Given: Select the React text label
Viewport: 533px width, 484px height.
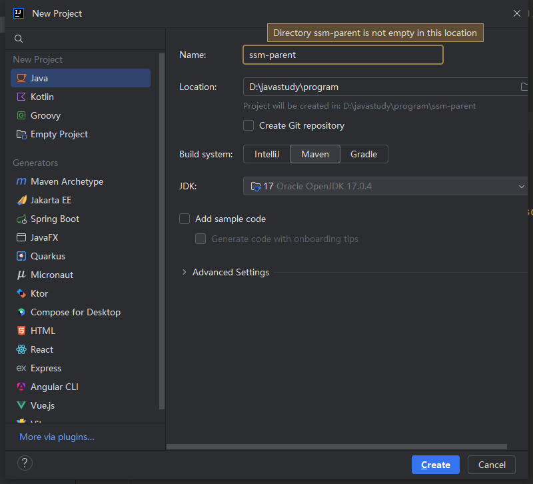Looking at the screenshot, I should click(x=42, y=349).
